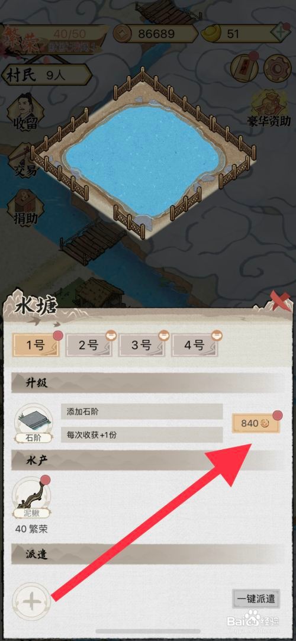Tap the 豪华资助 sponsorship icon
The width and height of the screenshot is (296, 641).
[x=269, y=107]
